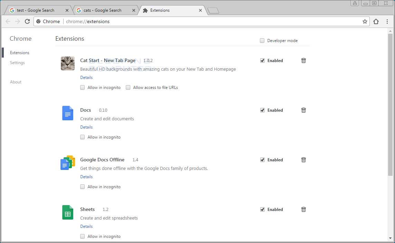
Task: Open a new tab
Action: pyautogui.click(x=213, y=11)
